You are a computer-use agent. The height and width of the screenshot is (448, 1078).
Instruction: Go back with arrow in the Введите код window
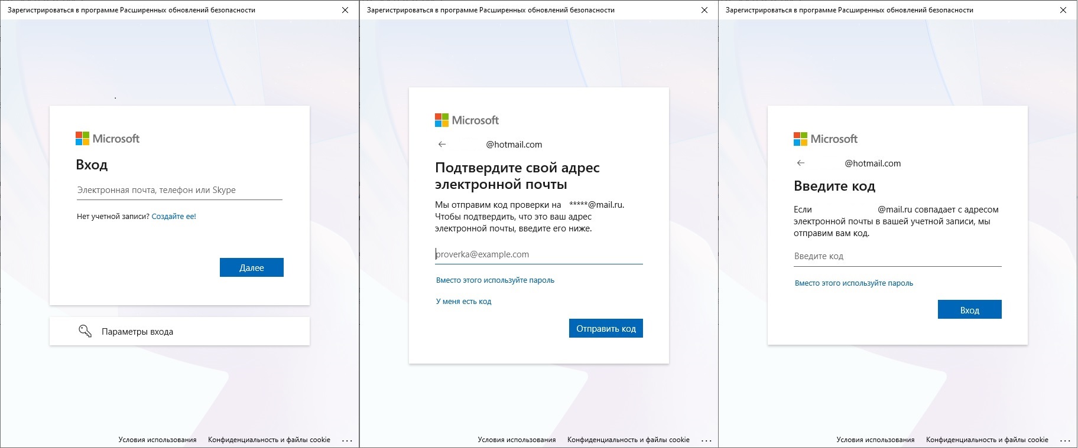pyautogui.click(x=801, y=163)
